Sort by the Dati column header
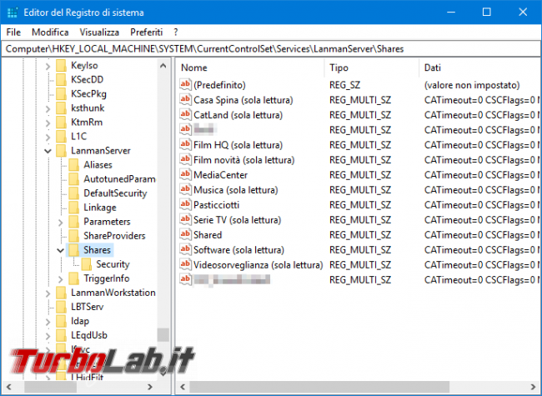Image resolution: width=542 pixels, height=396 pixels. pos(479,68)
